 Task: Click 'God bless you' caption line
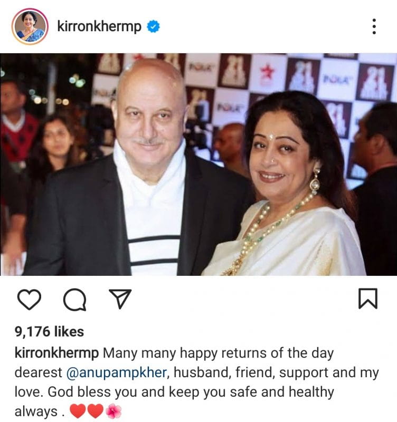92,392
